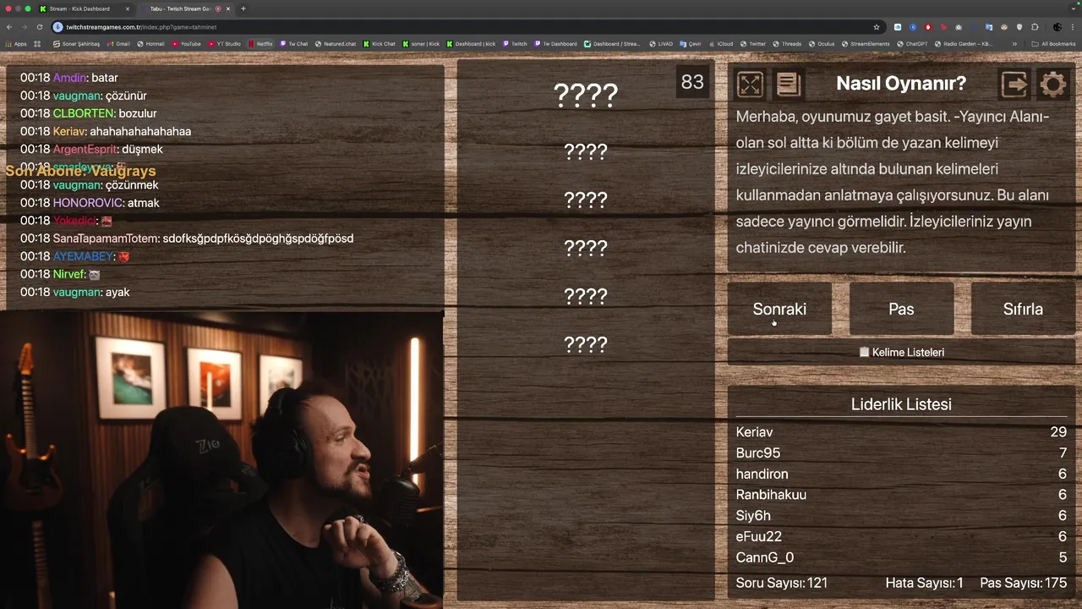Viewport: 1082px width, 609px height.
Task: Open the StreamElements bookmark
Action: (x=866, y=44)
